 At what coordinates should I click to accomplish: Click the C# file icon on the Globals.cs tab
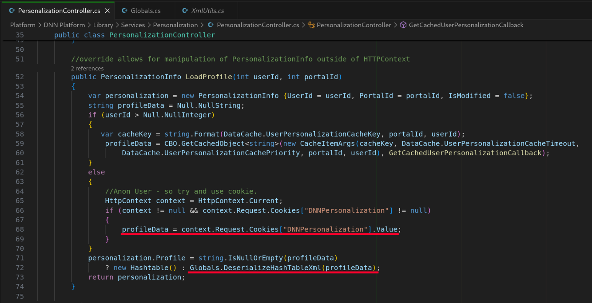click(x=124, y=11)
